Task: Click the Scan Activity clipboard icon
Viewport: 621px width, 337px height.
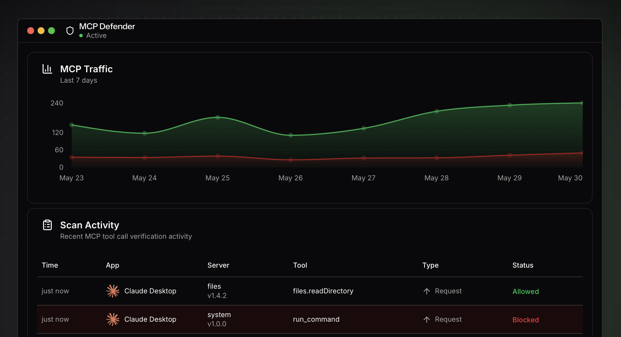Action: (47, 225)
